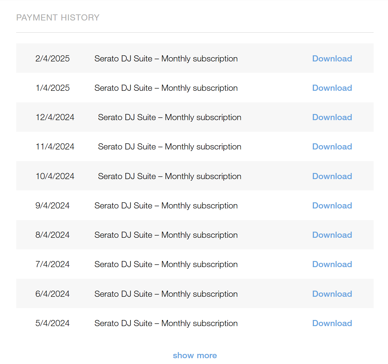Screen dimensions: 388x364
Task: Download the 6/4/2024 payment invoice
Action: [x=332, y=294]
